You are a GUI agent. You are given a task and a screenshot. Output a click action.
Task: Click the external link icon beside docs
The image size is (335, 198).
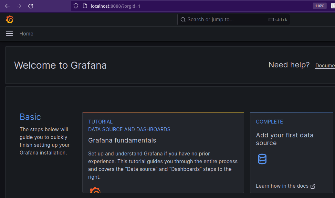point(313,186)
